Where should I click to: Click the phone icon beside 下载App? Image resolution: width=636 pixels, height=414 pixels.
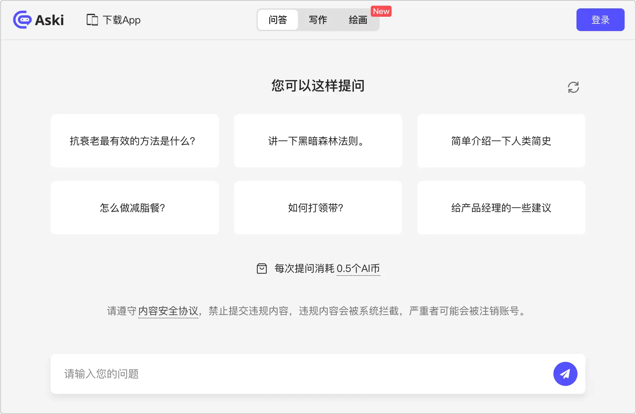[92, 20]
